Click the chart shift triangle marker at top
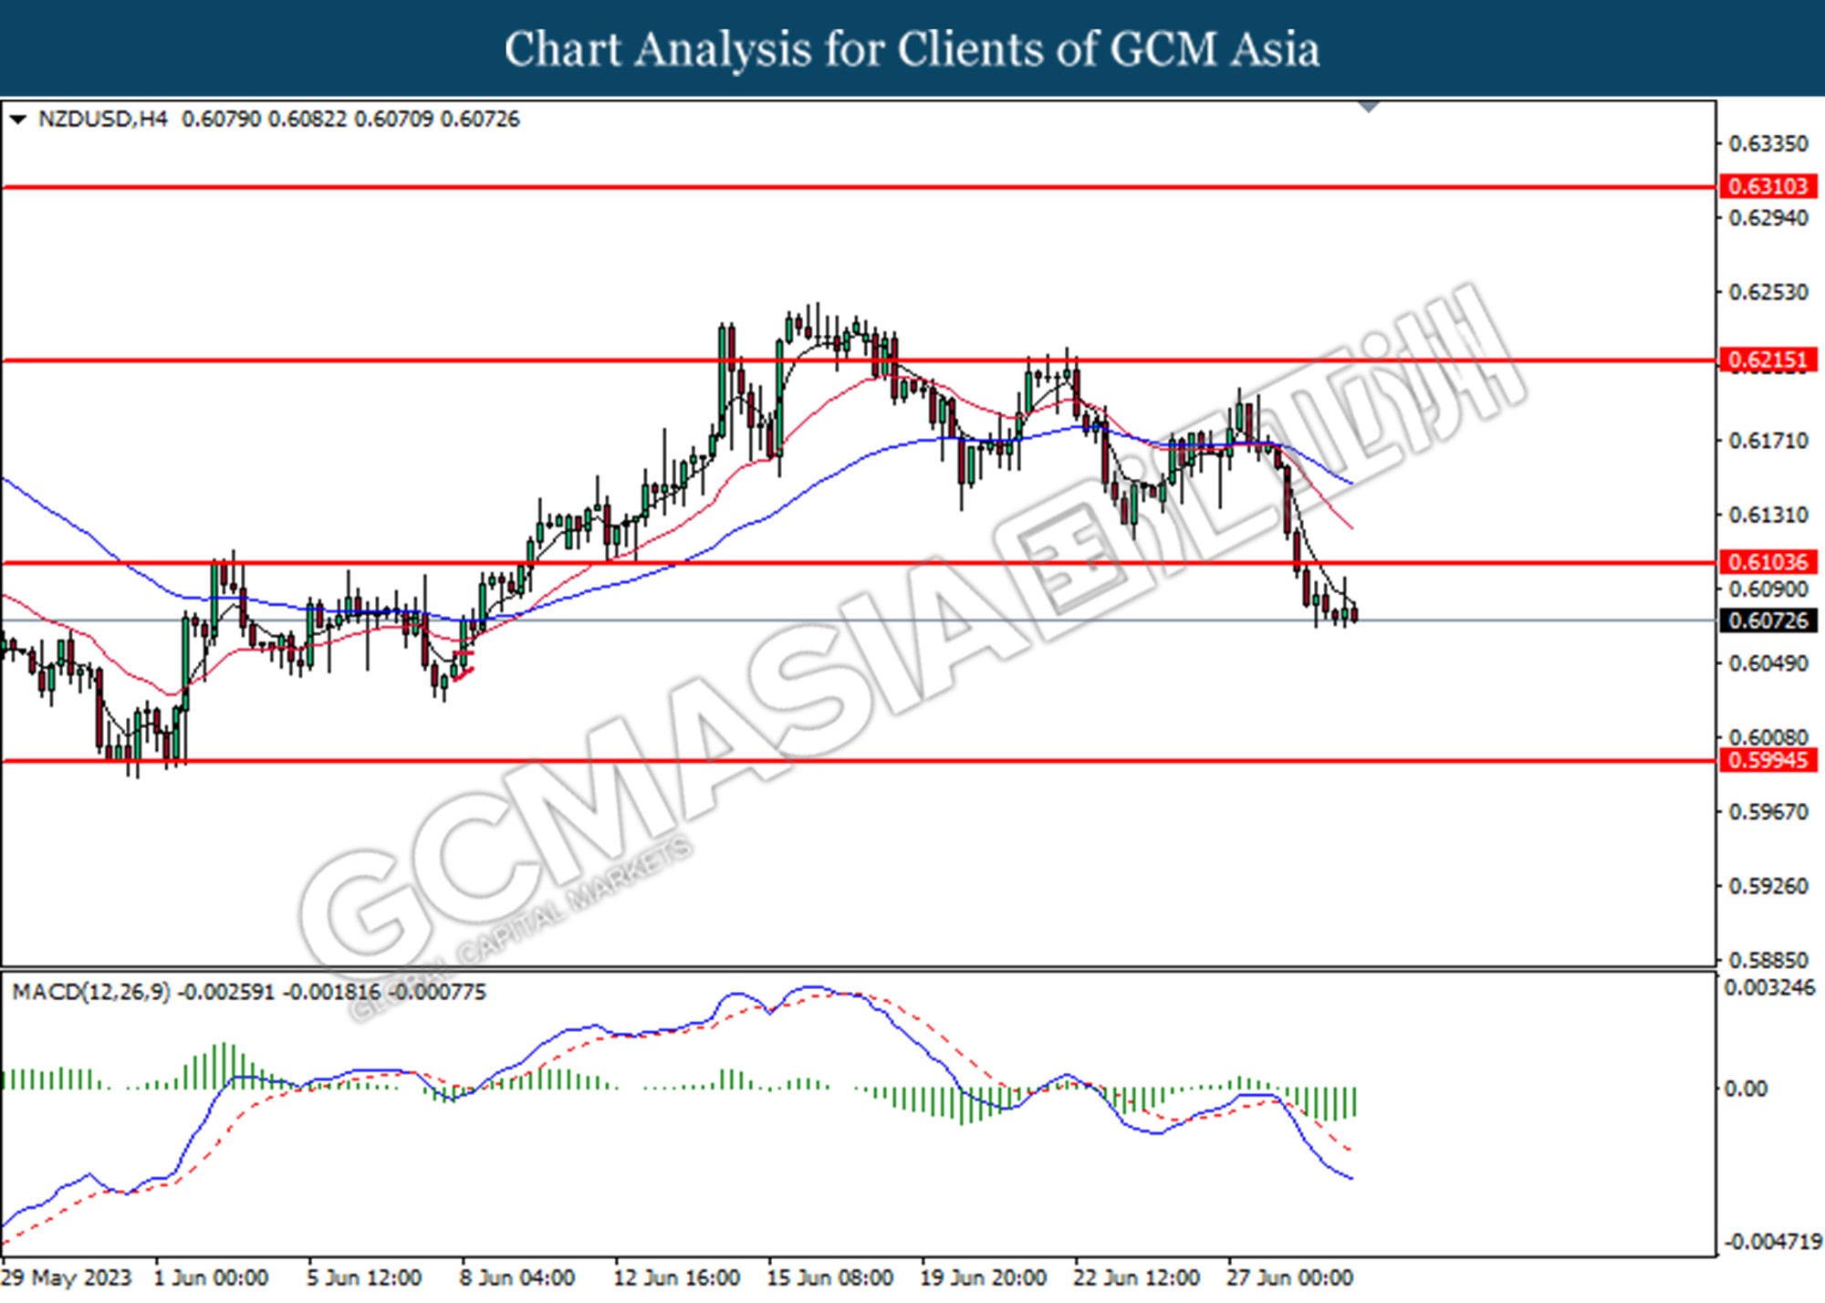The image size is (1825, 1303). (x=1368, y=107)
